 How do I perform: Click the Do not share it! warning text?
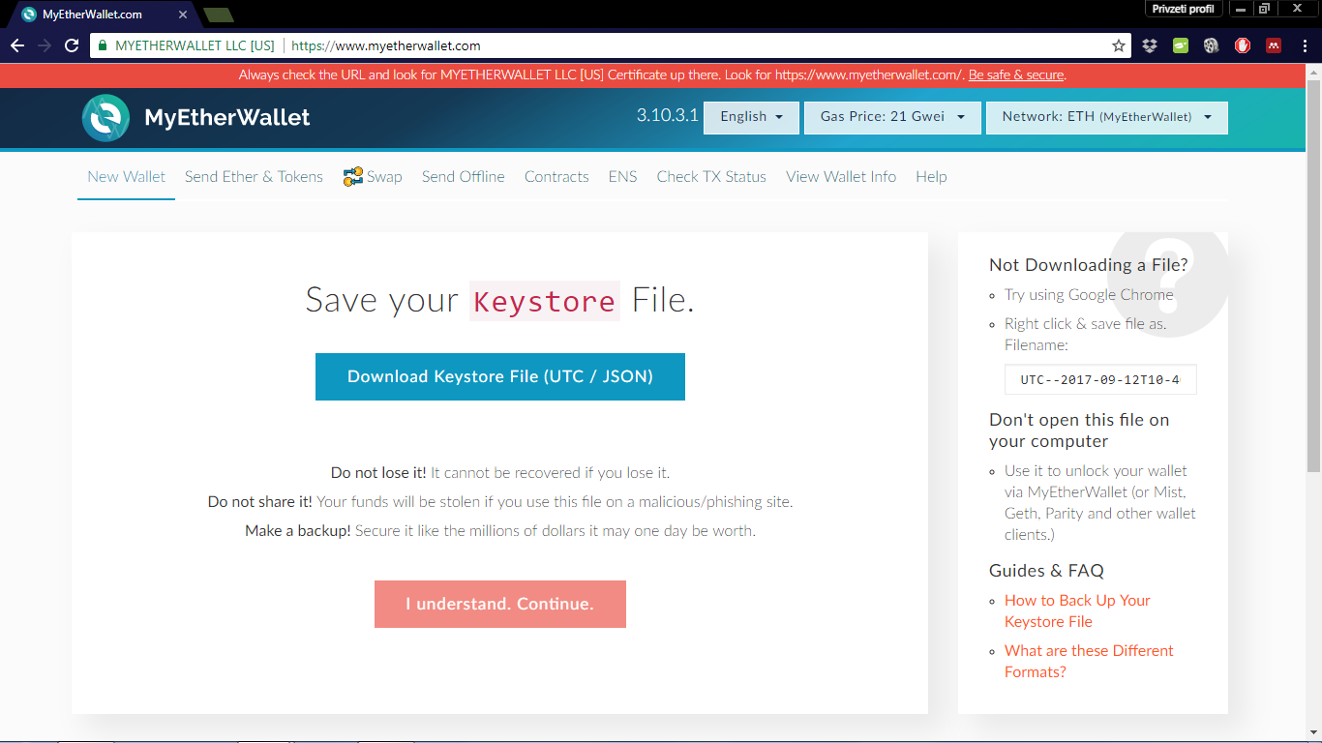260,502
